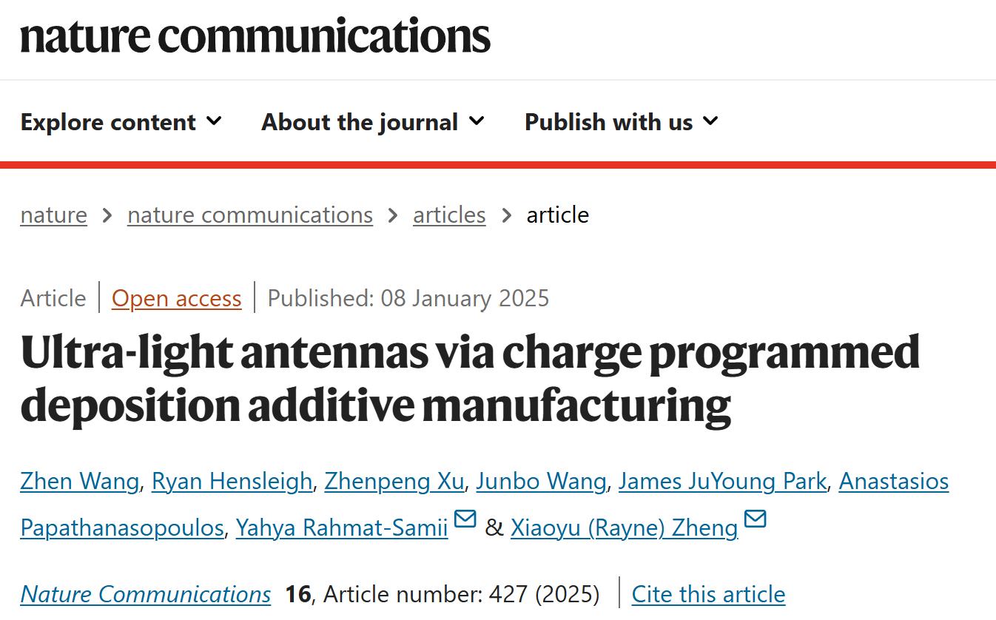Click envelope icon next to Yahya Rahmat-Samii
The image size is (996, 620).
pos(465,520)
